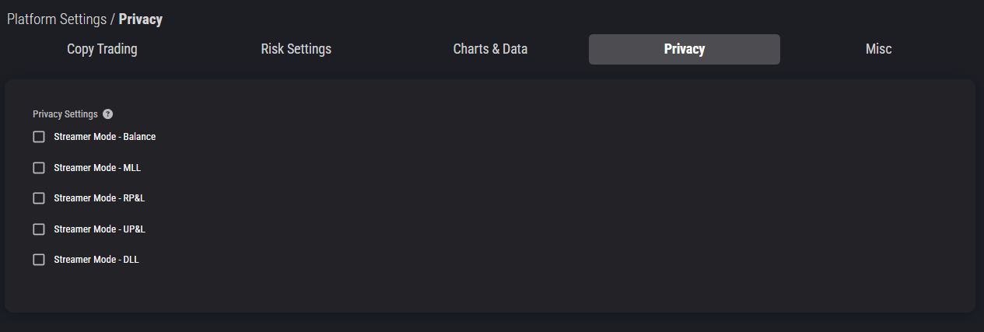This screenshot has height=332, width=984.
Task: Click the 'Streamer Mode - Balance' label text
Action: pyautogui.click(x=105, y=137)
